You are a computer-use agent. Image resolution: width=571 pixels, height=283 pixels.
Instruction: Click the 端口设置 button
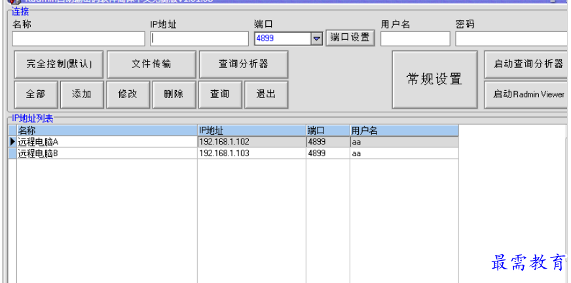coord(350,37)
